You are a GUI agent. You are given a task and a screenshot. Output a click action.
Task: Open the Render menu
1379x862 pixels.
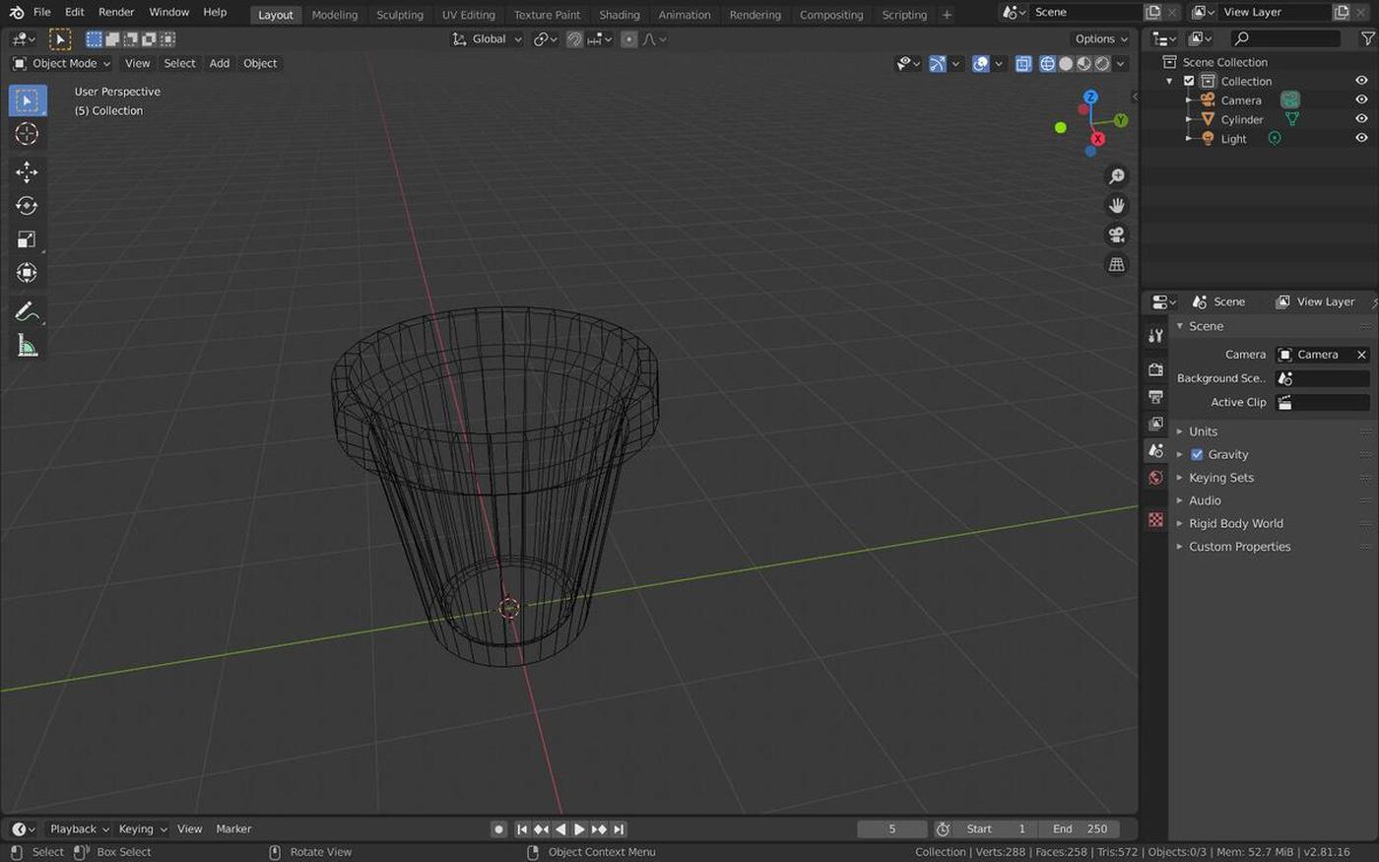(116, 13)
